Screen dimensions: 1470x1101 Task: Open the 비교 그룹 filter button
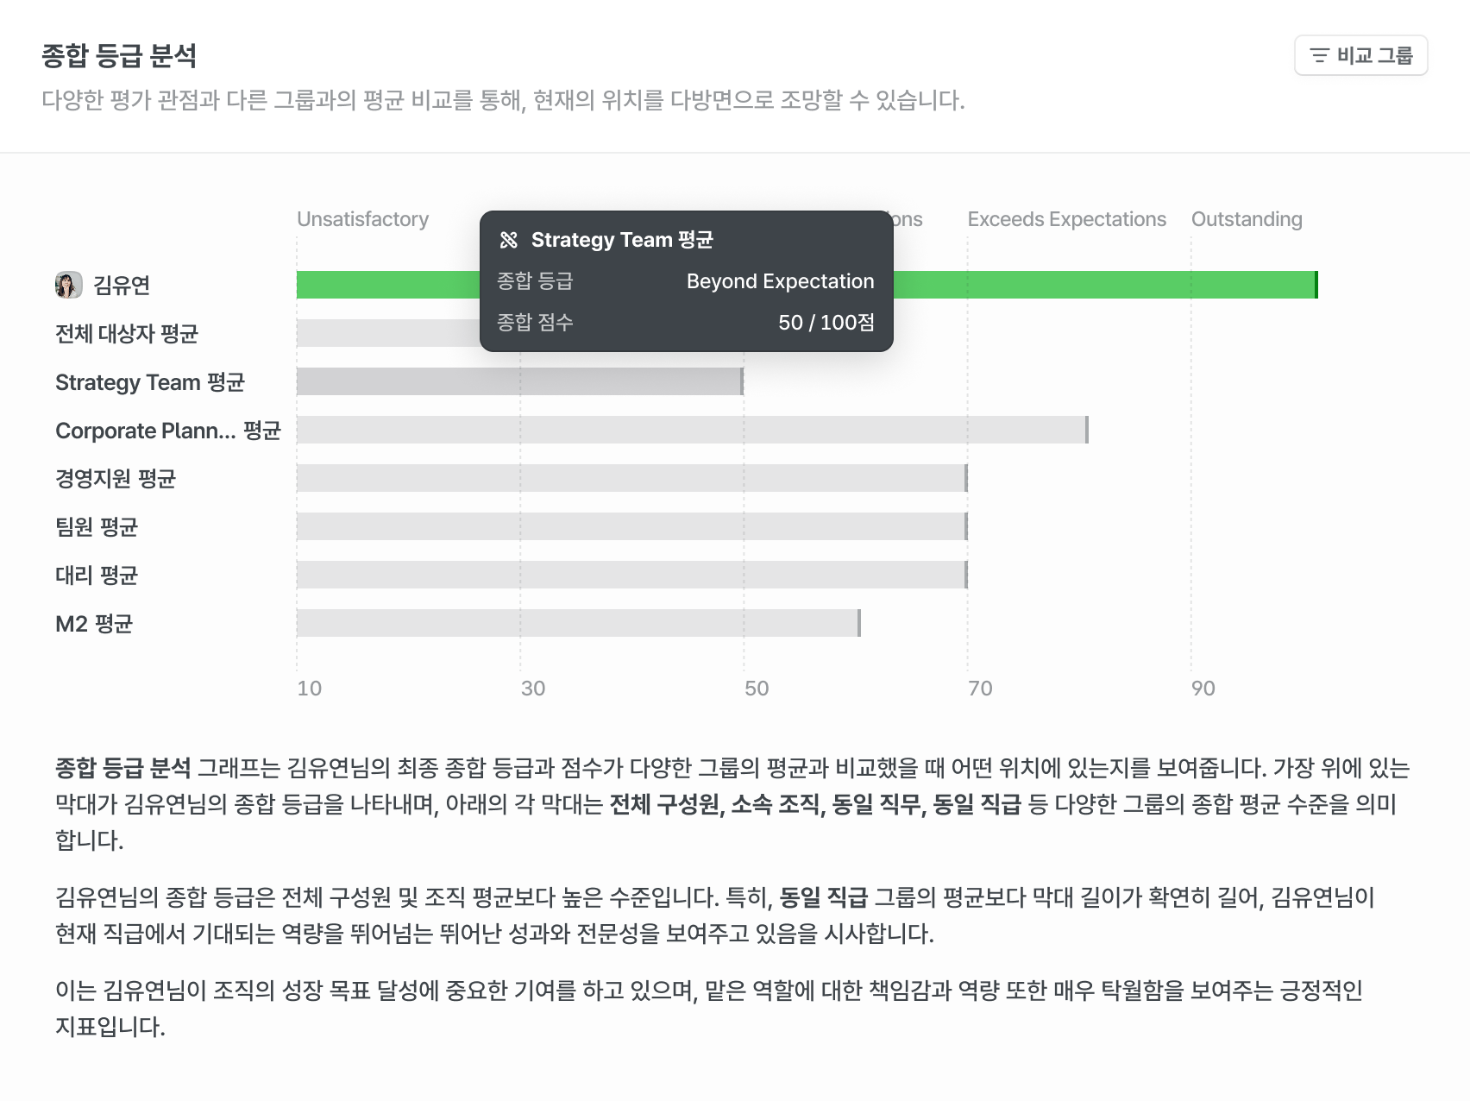point(1360,56)
